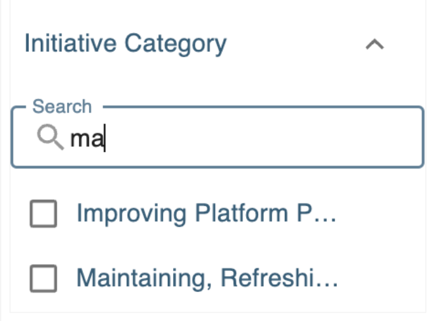This screenshot has height=321, width=433.
Task: Click the Improving Platform P… filter text
Action: tap(207, 214)
